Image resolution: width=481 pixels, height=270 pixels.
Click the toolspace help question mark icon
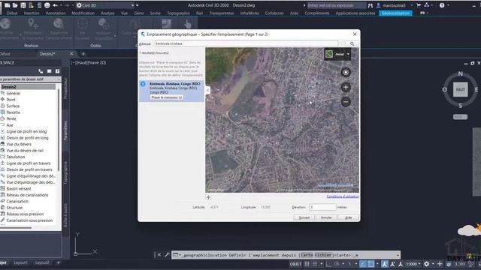point(57,71)
